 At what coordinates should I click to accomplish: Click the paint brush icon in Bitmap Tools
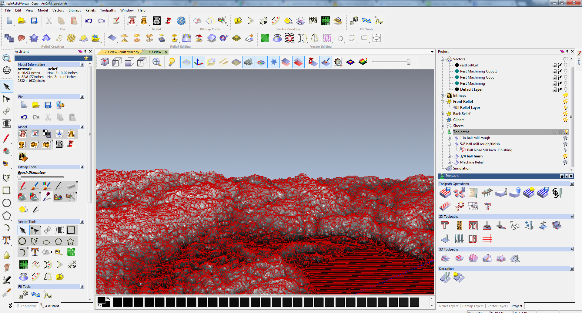click(35, 186)
